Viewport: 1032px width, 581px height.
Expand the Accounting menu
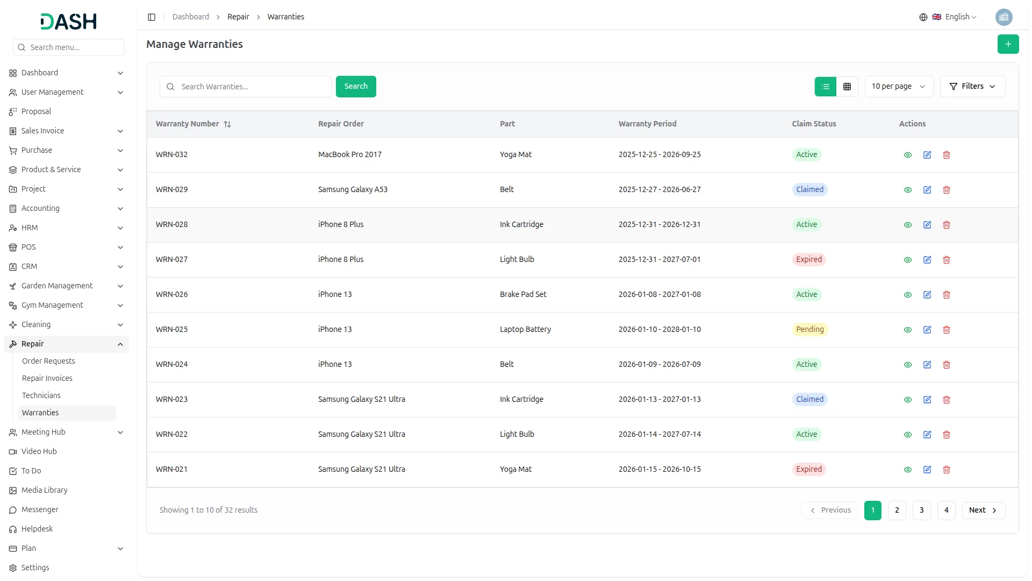point(67,209)
